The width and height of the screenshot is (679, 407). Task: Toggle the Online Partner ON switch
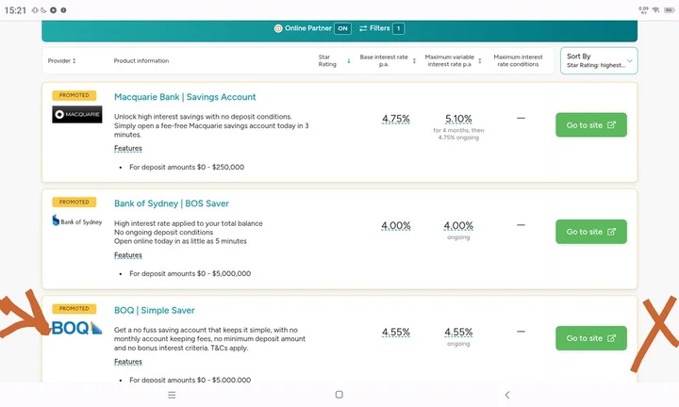(x=342, y=28)
